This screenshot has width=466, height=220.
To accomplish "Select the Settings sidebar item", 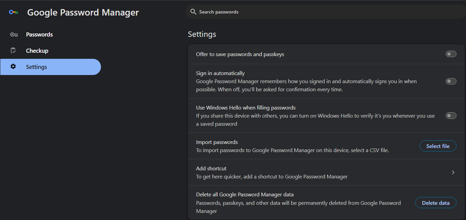I will point(50,67).
